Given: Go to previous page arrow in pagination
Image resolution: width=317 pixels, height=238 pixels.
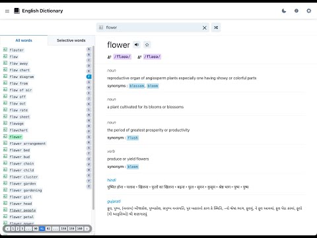Looking at the screenshot, I should point(8,229).
